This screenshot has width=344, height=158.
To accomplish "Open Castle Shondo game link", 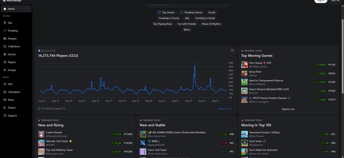I will pos(54,132).
